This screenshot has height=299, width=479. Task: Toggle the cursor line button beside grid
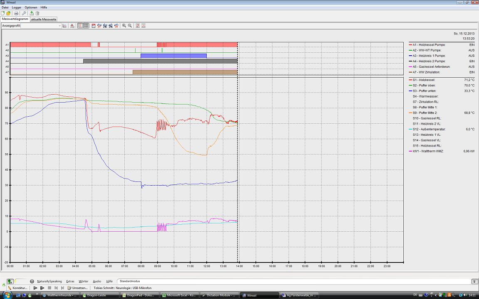(x=81, y=26)
